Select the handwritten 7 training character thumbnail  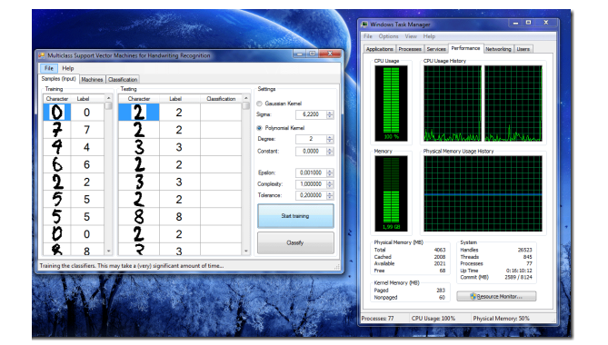click(x=57, y=130)
